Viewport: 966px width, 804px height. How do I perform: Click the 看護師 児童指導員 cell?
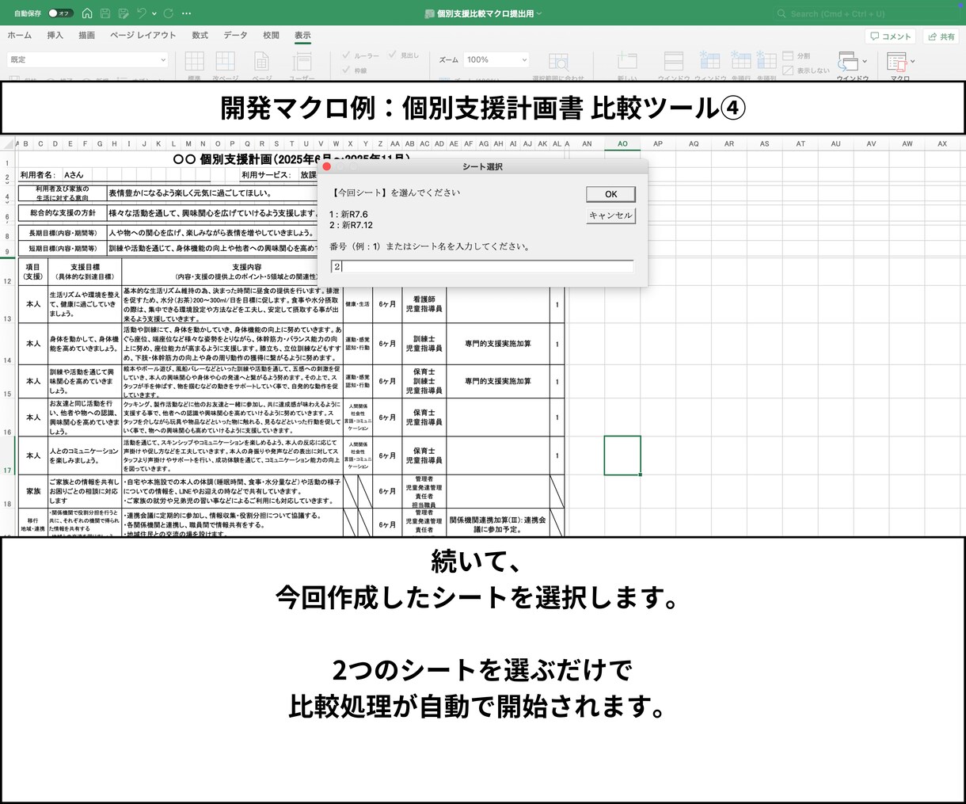pos(424,304)
